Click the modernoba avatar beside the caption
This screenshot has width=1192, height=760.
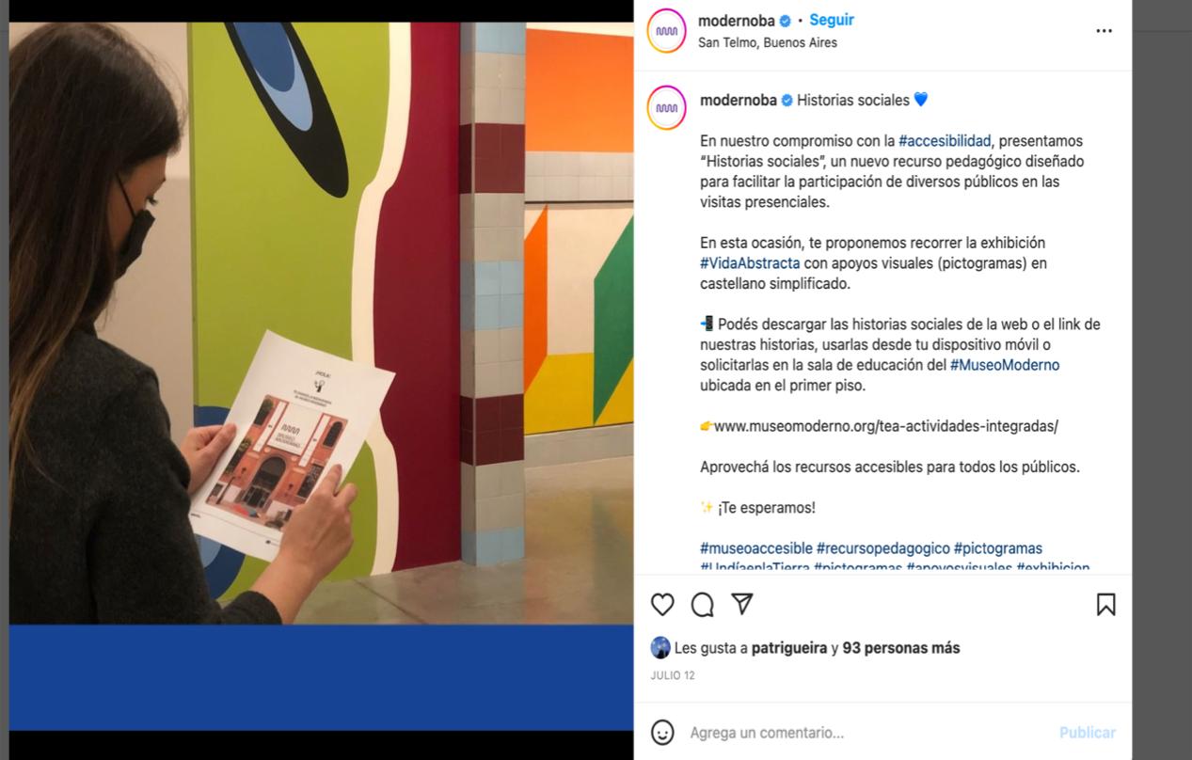pos(667,109)
